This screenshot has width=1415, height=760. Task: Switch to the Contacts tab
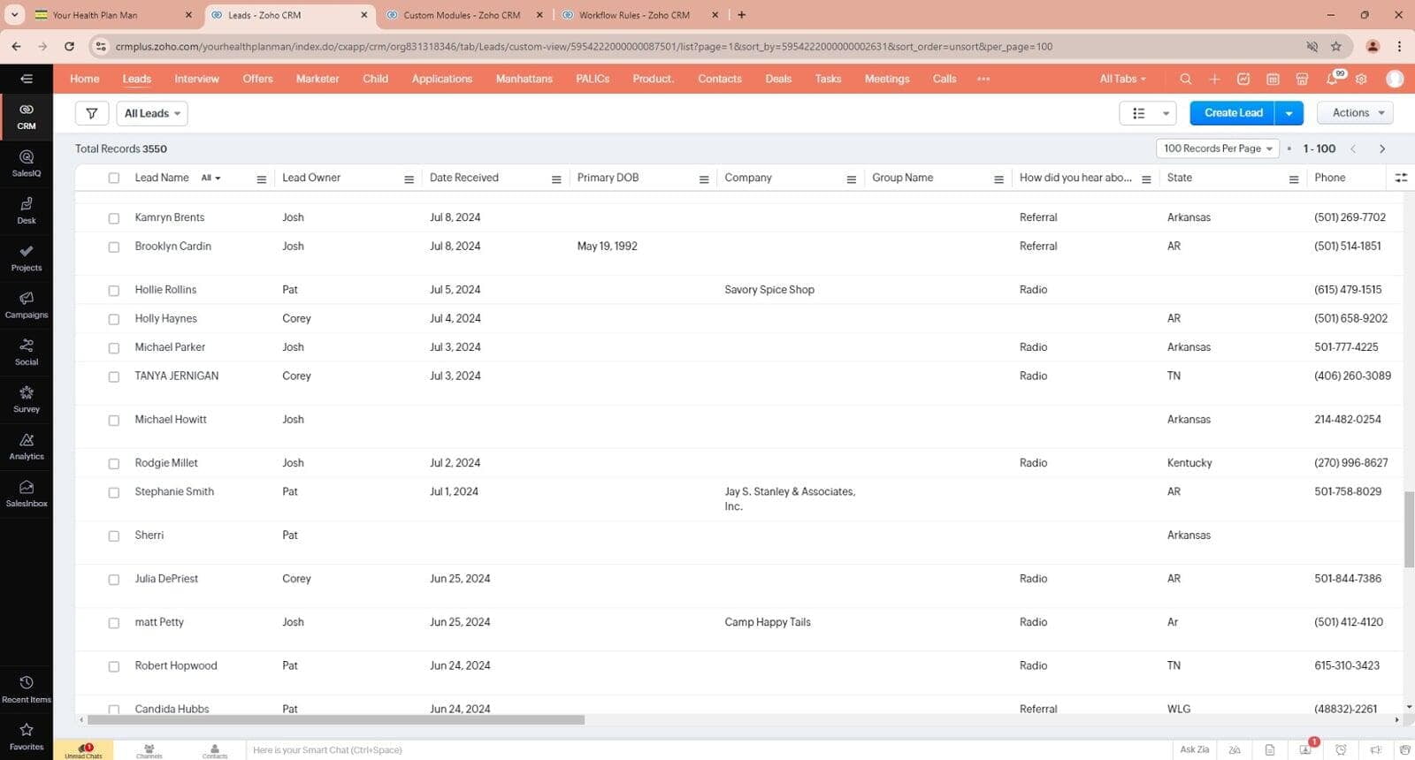(x=720, y=79)
